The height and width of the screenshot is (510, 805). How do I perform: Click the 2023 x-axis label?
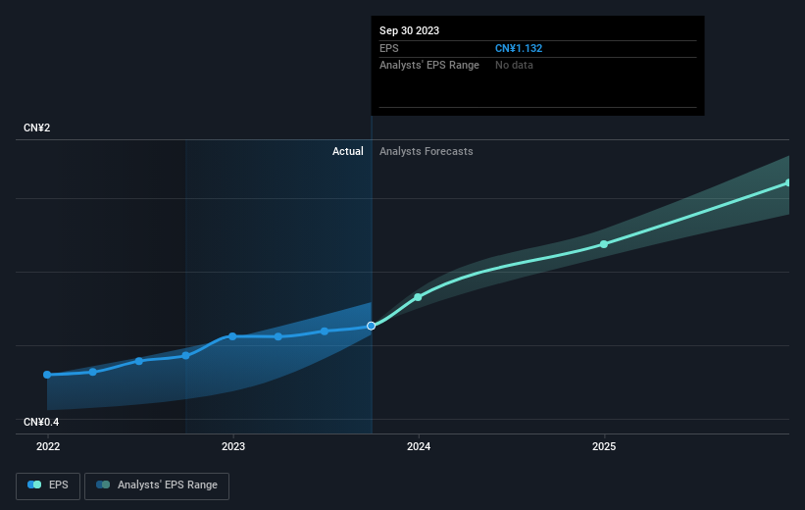click(x=233, y=446)
